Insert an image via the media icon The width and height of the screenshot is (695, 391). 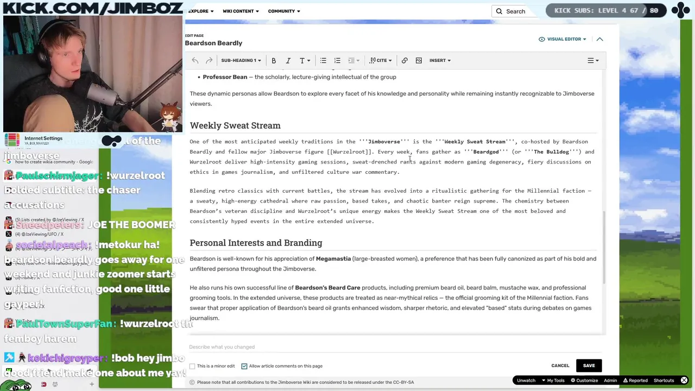(x=419, y=60)
